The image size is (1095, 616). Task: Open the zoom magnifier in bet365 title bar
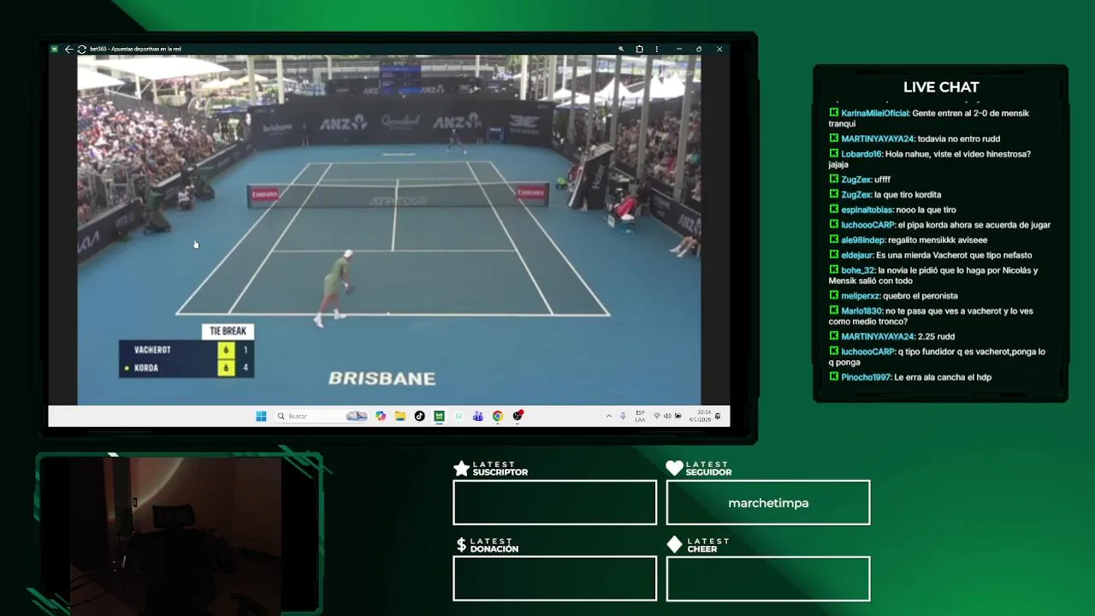pyautogui.click(x=621, y=49)
